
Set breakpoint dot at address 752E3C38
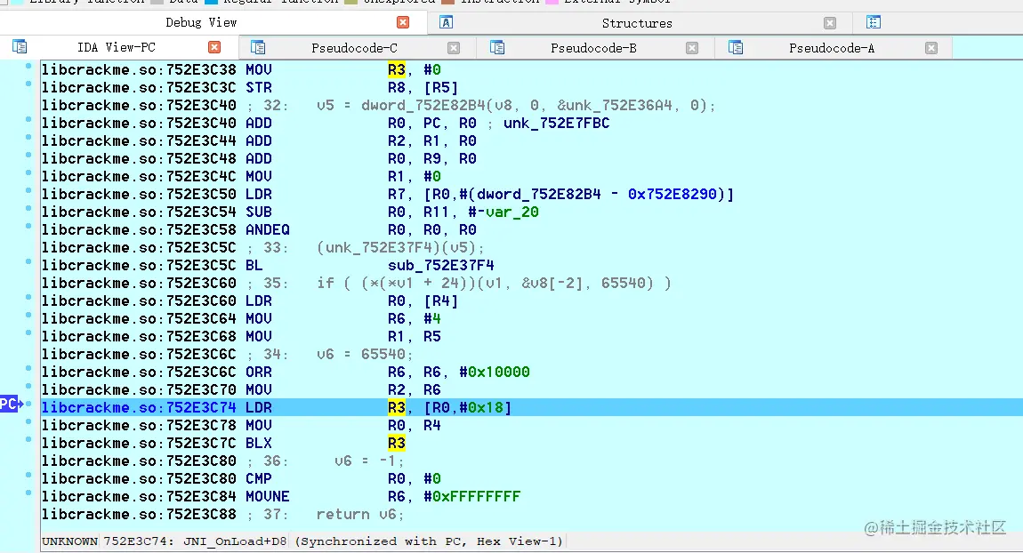click(28, 66)
